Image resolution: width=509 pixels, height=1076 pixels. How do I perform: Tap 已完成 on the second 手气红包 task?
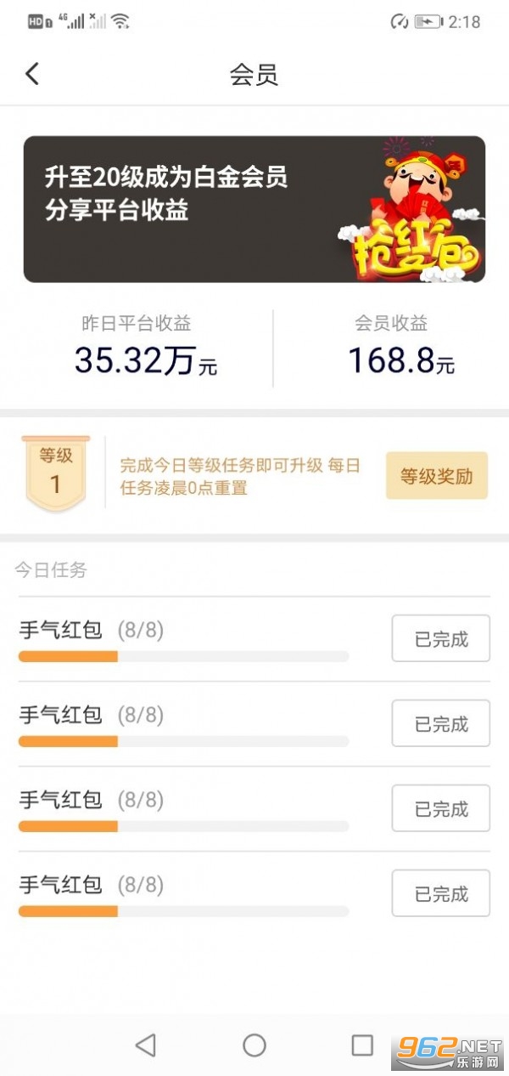pyautogui.click(x=440, y=724)
